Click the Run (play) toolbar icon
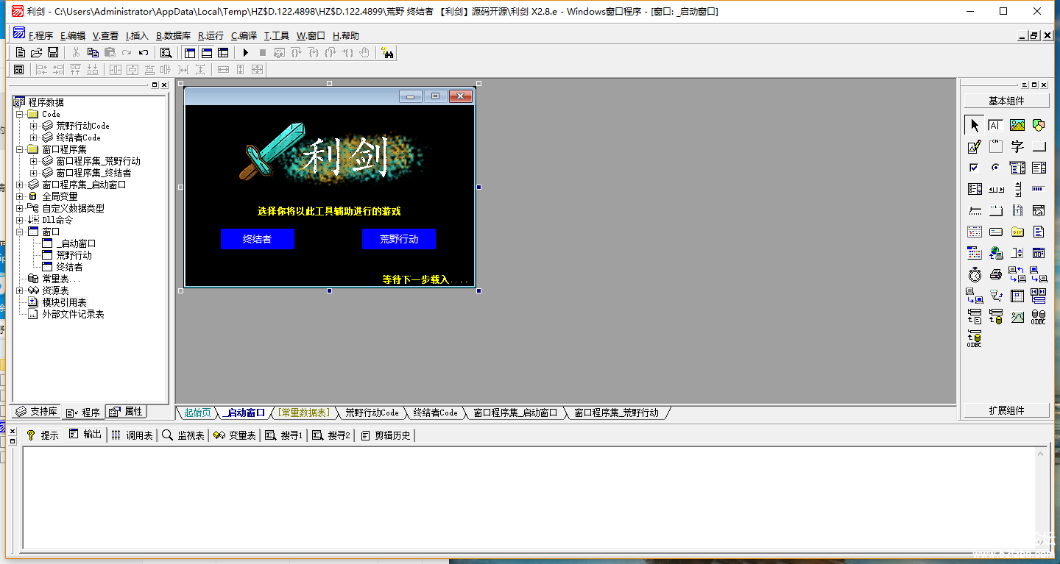This screenshot has height=564, width=1060. (x=246, y=52)
